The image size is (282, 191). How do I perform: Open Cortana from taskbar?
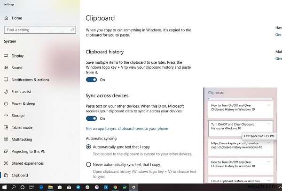[22, 187]
